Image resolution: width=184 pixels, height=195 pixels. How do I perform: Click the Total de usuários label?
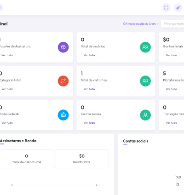click(x=93, y=46)
